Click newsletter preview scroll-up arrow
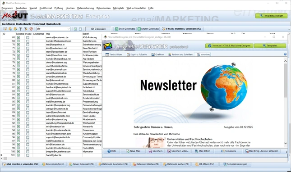Image resolution: width=291 pixels, height=172 pixels. click(x=286, y=61)
